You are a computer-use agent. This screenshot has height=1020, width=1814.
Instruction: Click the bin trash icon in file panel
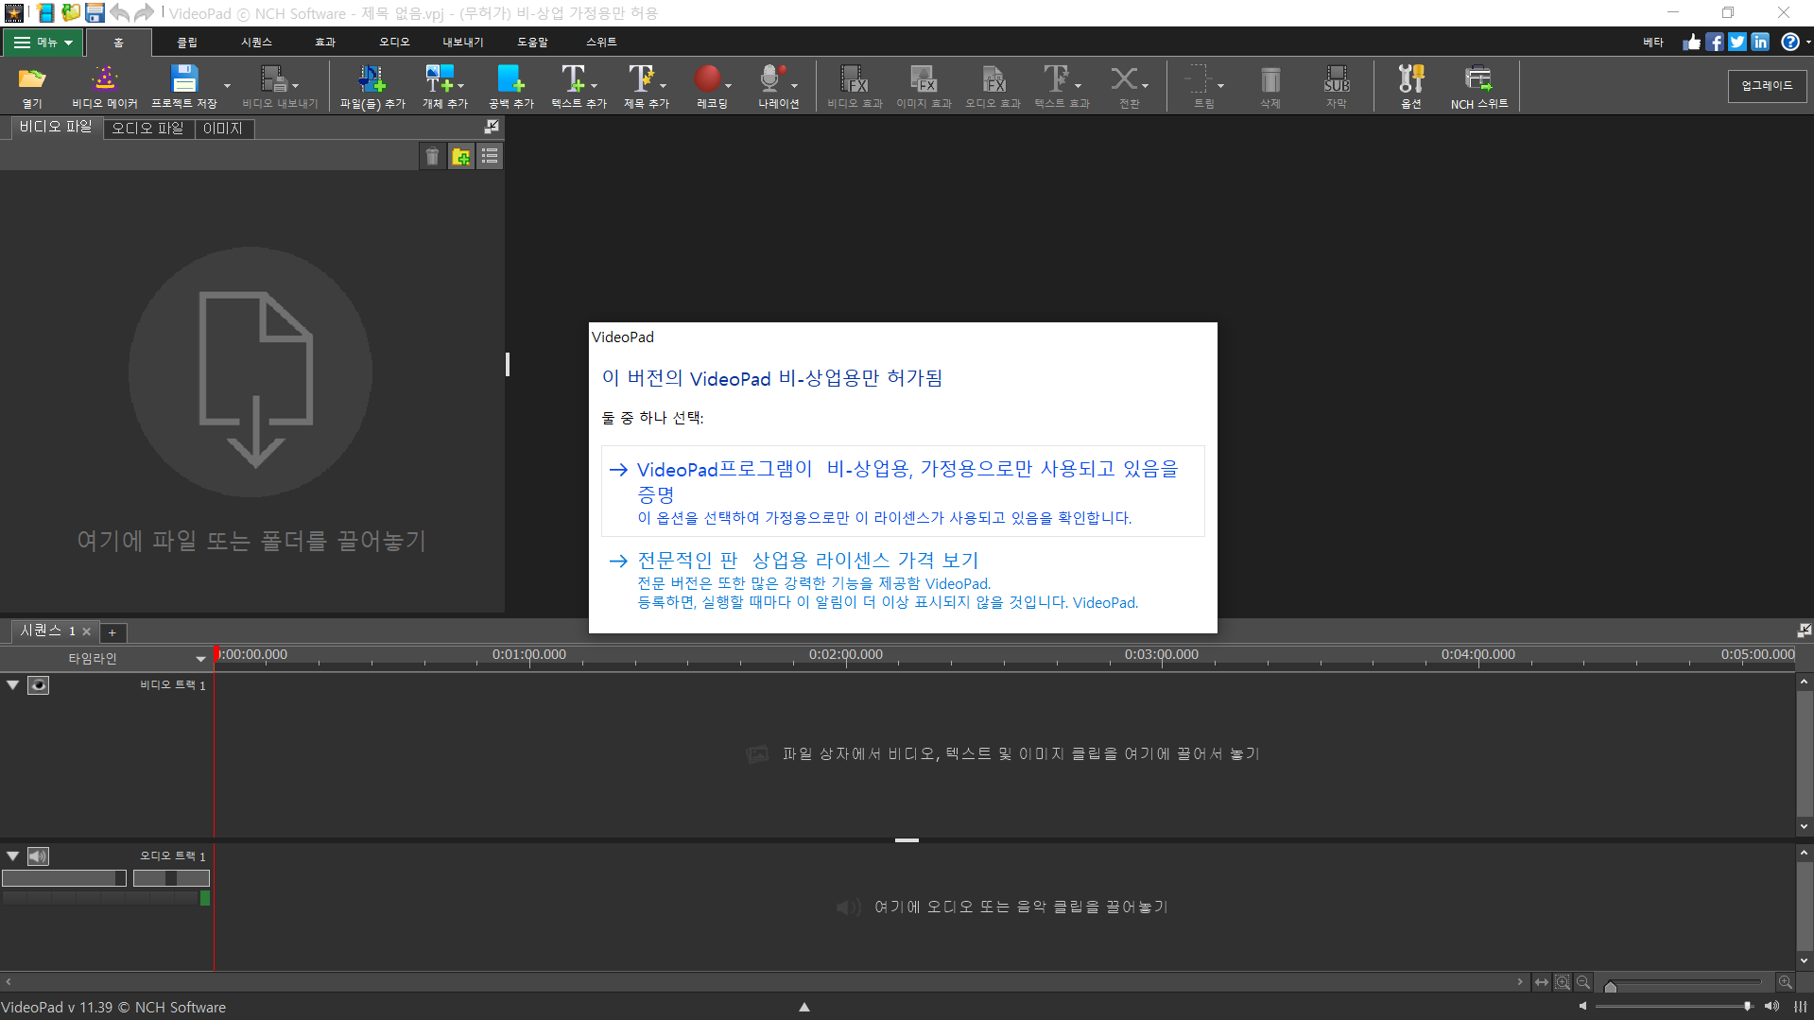(432, 157)
